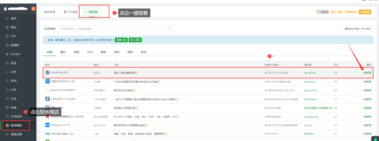Click the ZBlogTeam provider link
This screenshot has height=141, width=379.
311,99
